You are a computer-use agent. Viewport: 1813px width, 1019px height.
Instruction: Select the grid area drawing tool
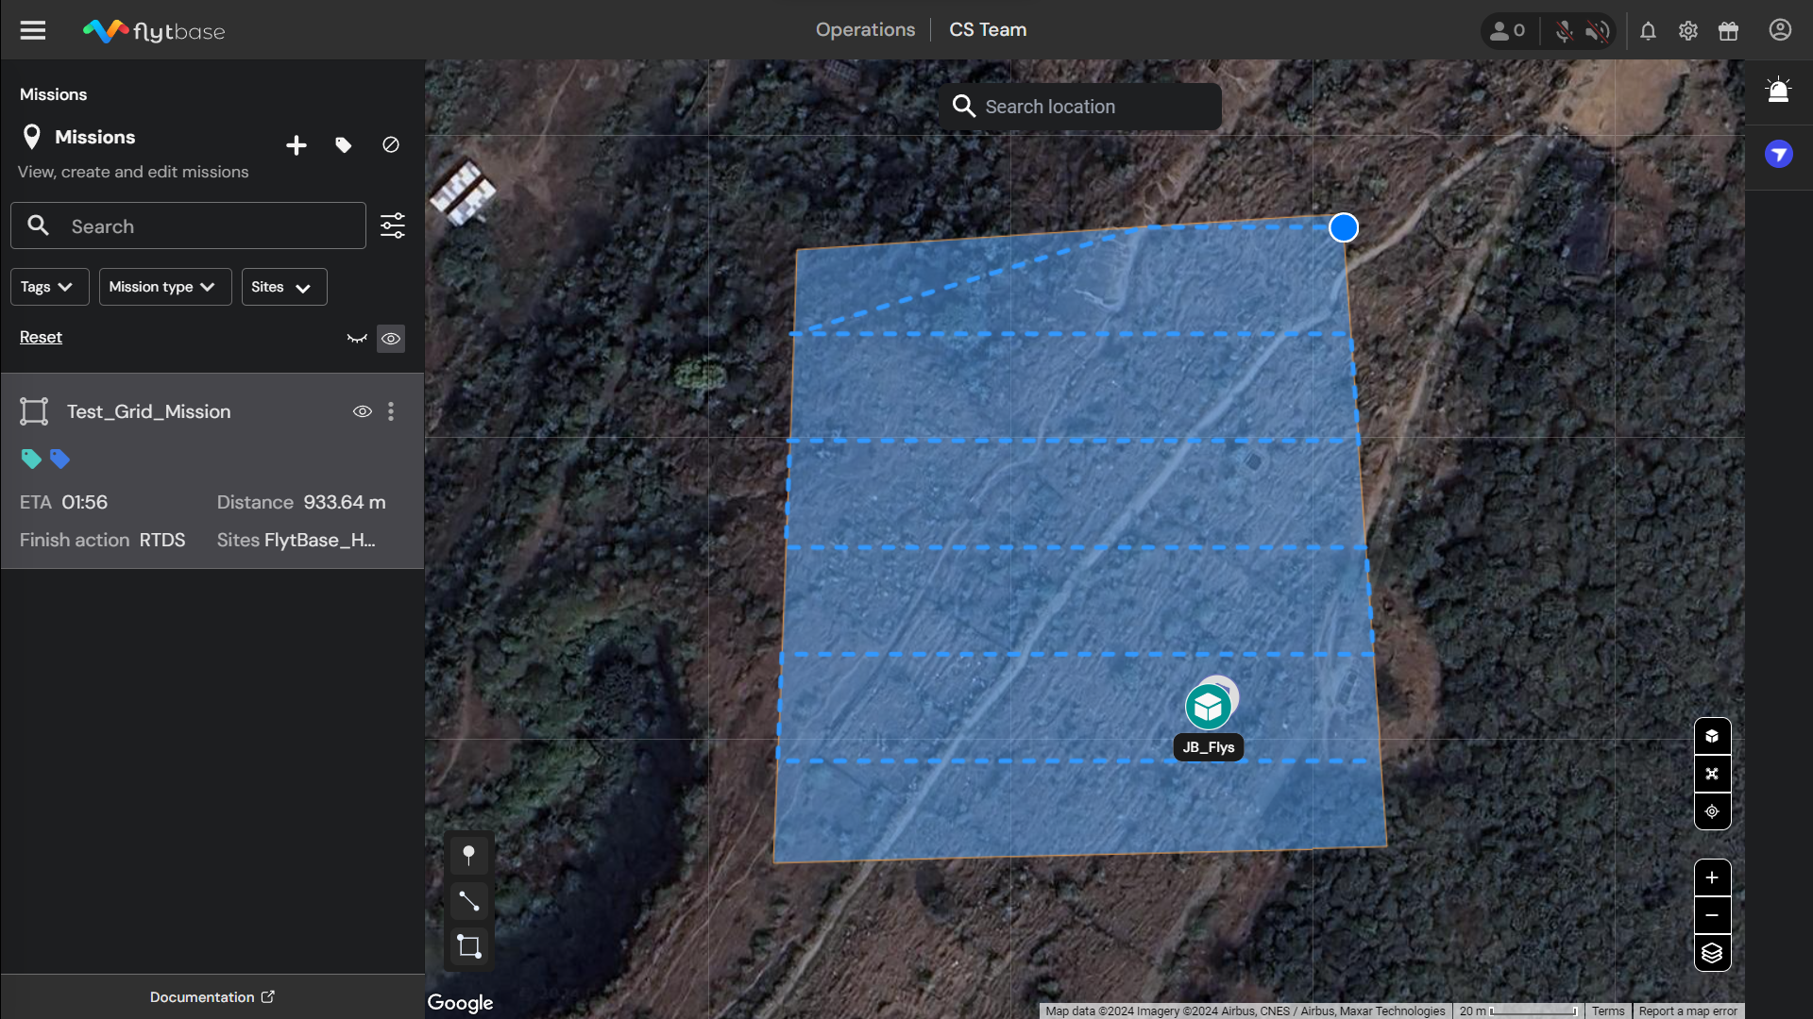[x=468, y=946]
